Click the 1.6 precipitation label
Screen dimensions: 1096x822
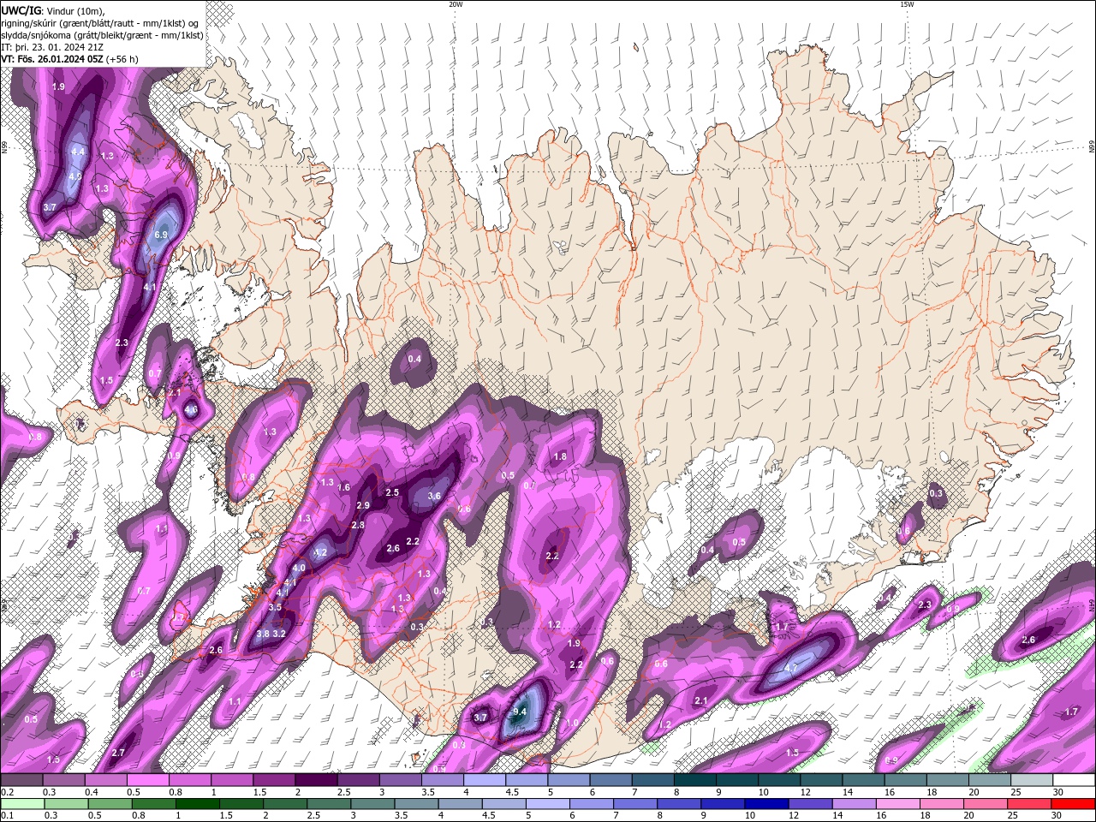click(344, 487)
